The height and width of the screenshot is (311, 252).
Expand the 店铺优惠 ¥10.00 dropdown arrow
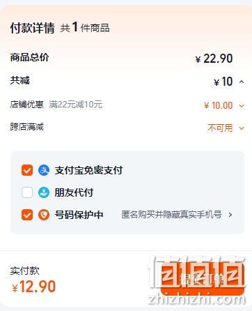click(x=242, y=106)
